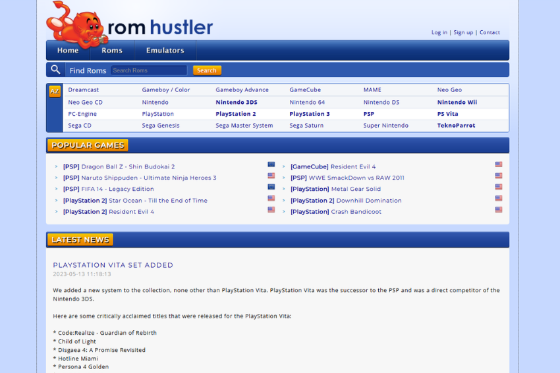The image size is (560, 373).
Task: Open the MAME category
Action: (372, 90)
